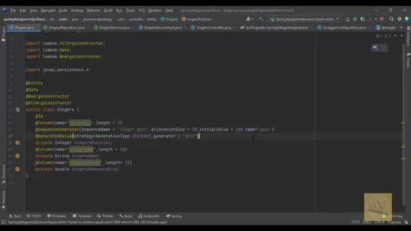Viewport: 411px width, 231px height.
Task: Open the Endpoints tool window
Action: pyautogui.click(x=148, y=216)
